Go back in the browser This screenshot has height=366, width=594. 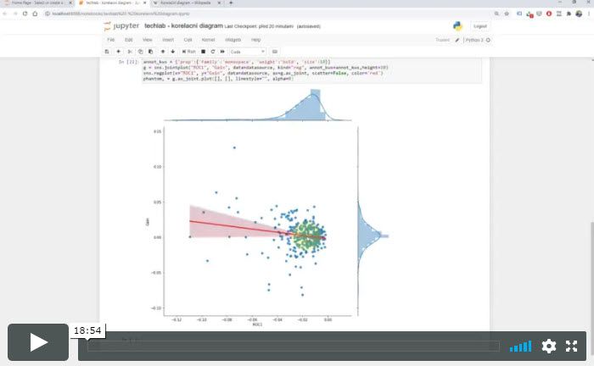(5, 14)
